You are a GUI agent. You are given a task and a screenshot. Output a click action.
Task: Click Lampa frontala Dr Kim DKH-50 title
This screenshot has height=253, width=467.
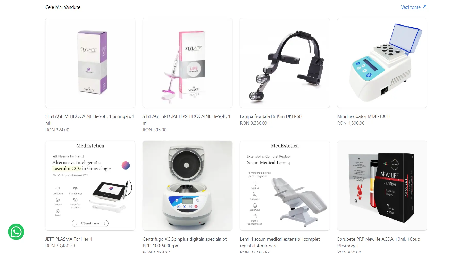(271, 116)
